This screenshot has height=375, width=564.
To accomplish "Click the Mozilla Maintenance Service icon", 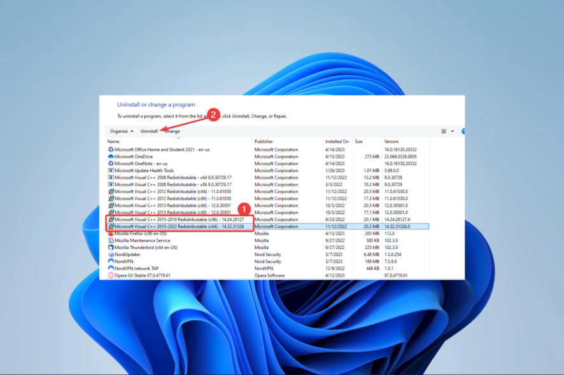I will click(112, 240).
